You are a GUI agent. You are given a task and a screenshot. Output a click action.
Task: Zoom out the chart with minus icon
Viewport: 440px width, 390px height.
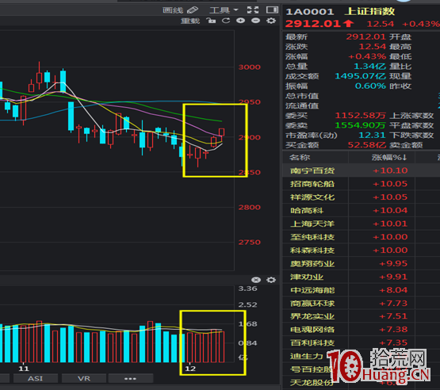click(x=255, y=21)
